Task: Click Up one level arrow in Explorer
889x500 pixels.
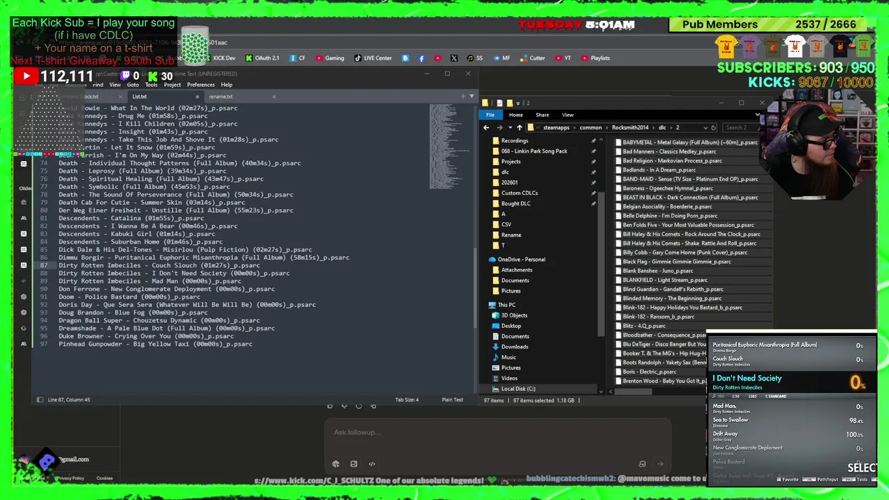Action: click(x=519, y=128)
